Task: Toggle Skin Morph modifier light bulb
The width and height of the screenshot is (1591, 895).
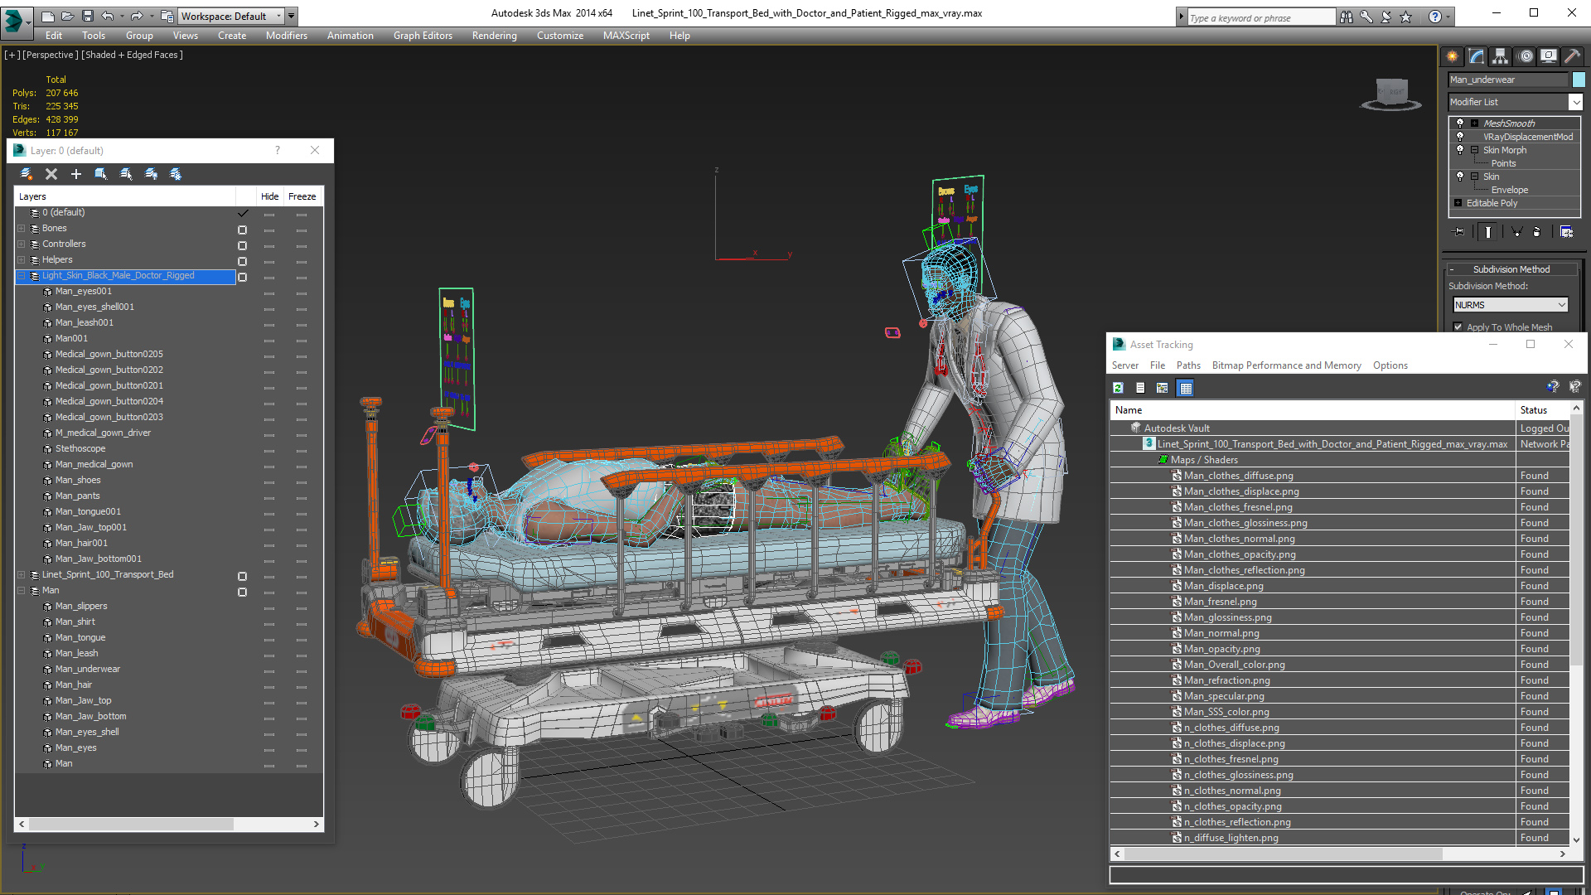Action: (1460, 149)
